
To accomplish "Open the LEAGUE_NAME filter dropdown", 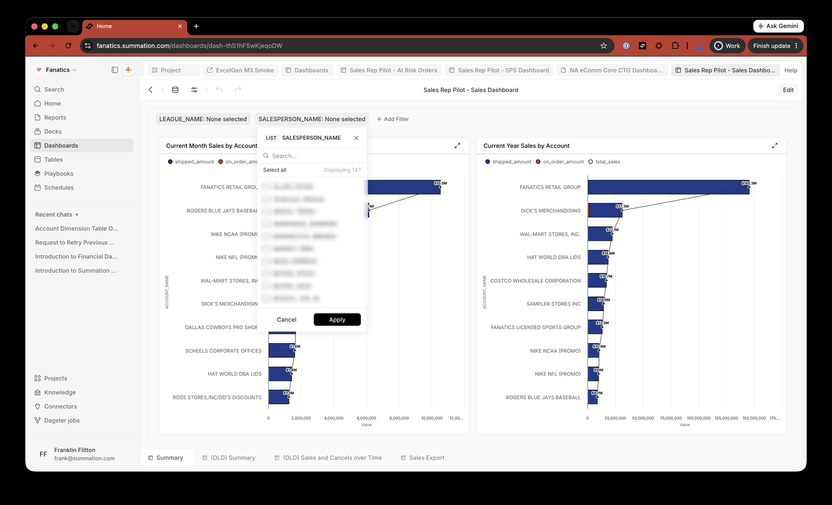I will point(203,119).
